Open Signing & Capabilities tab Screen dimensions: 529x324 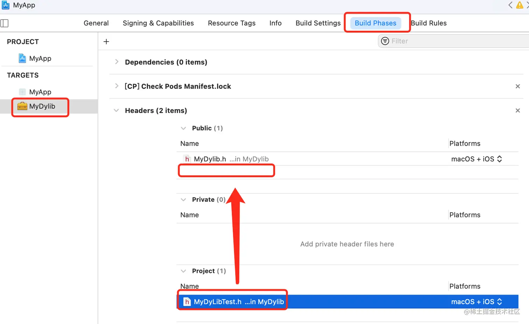tap(158, 23)
